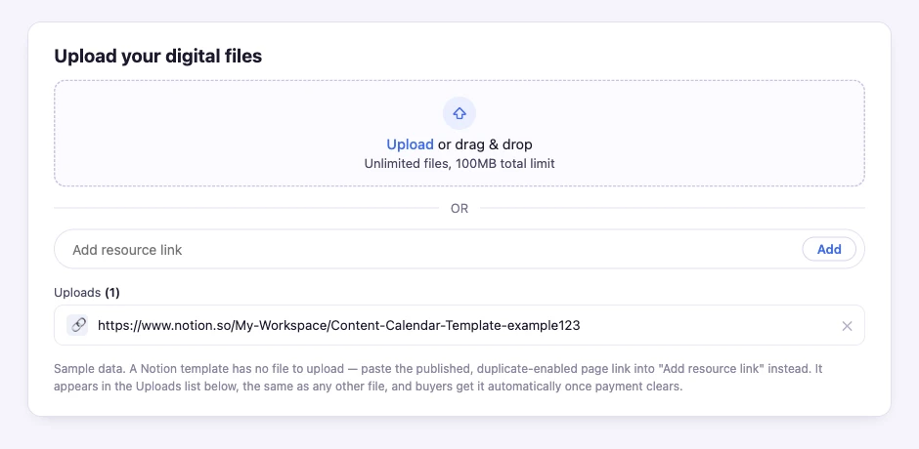Remove the Notion link upload
Viewport: 919px width, 449px height.
pyautogui.click(x=847, y=326)
